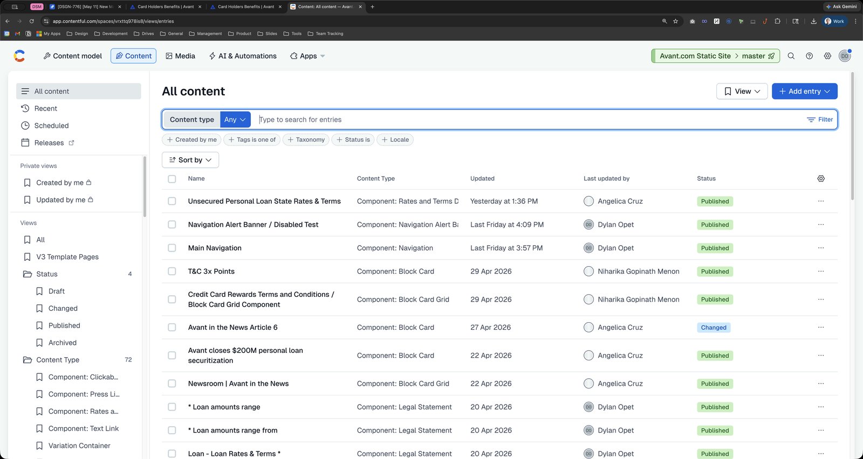The image size is (863, 459).
Task: Add the Created by me filter
Action: (x=191, y=140)
